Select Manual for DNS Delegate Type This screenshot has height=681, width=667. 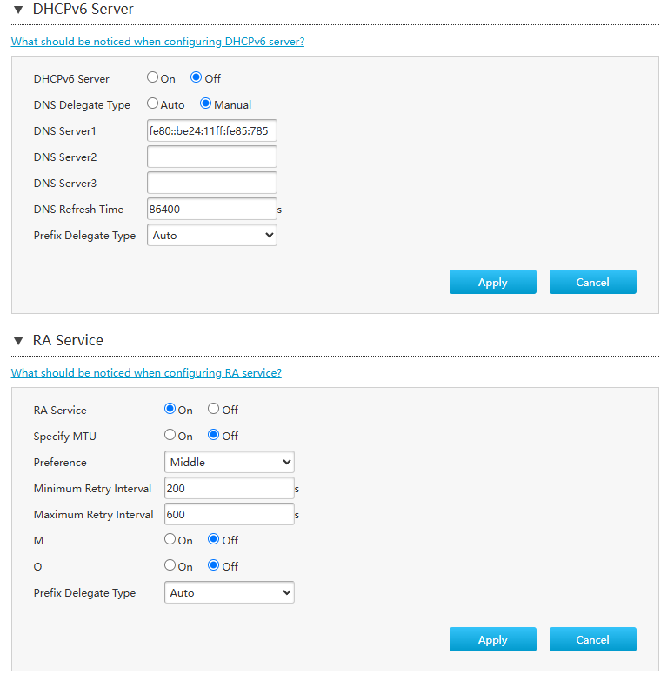click(x=206, y=104)
